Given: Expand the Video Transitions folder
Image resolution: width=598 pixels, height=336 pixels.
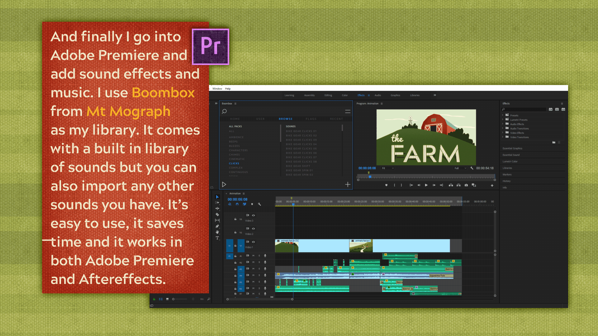Looking at the screenshot, I should click(503, 137).
